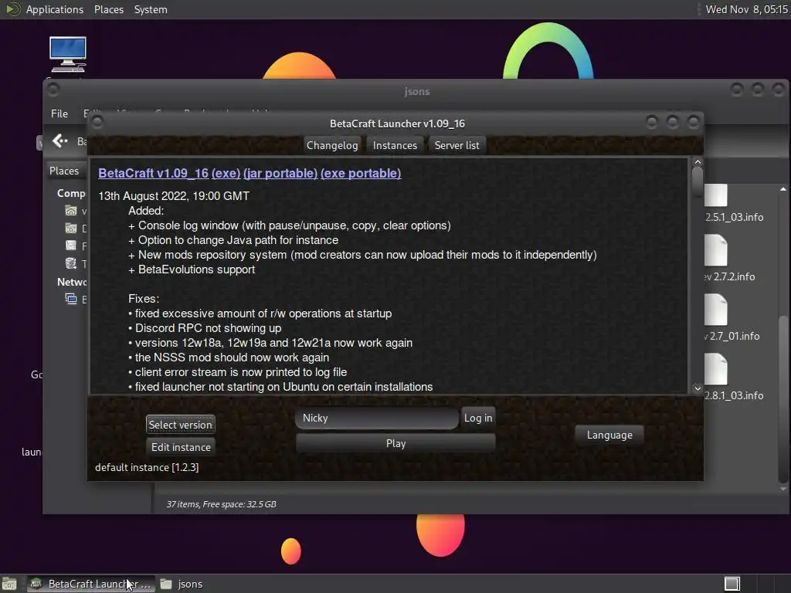Click the Trash icon in Places sidebar
The height and width of the screenshot is (593, 791).
(71, 263)
